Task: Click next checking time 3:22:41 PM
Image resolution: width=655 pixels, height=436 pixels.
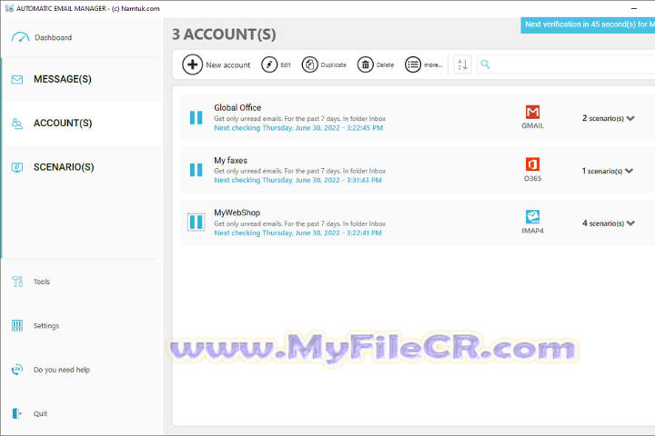Action: (297, 233)
